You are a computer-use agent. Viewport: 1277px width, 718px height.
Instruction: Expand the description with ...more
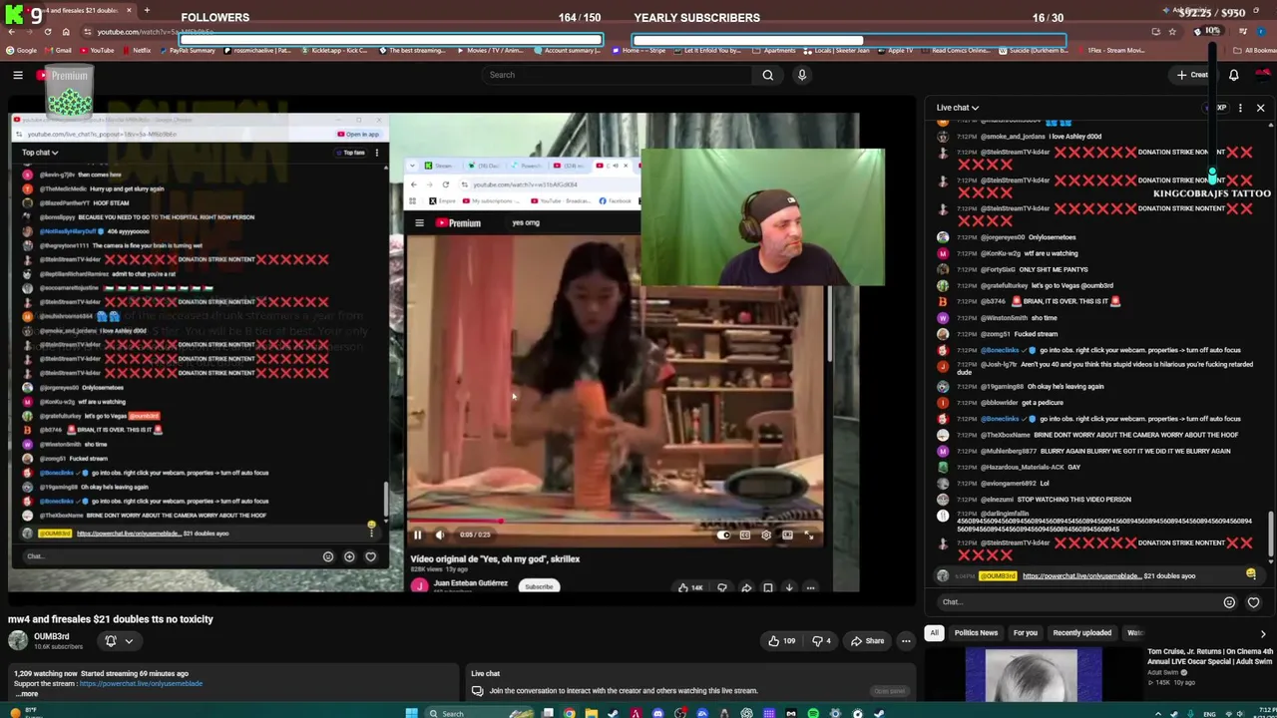pos(29,694)
